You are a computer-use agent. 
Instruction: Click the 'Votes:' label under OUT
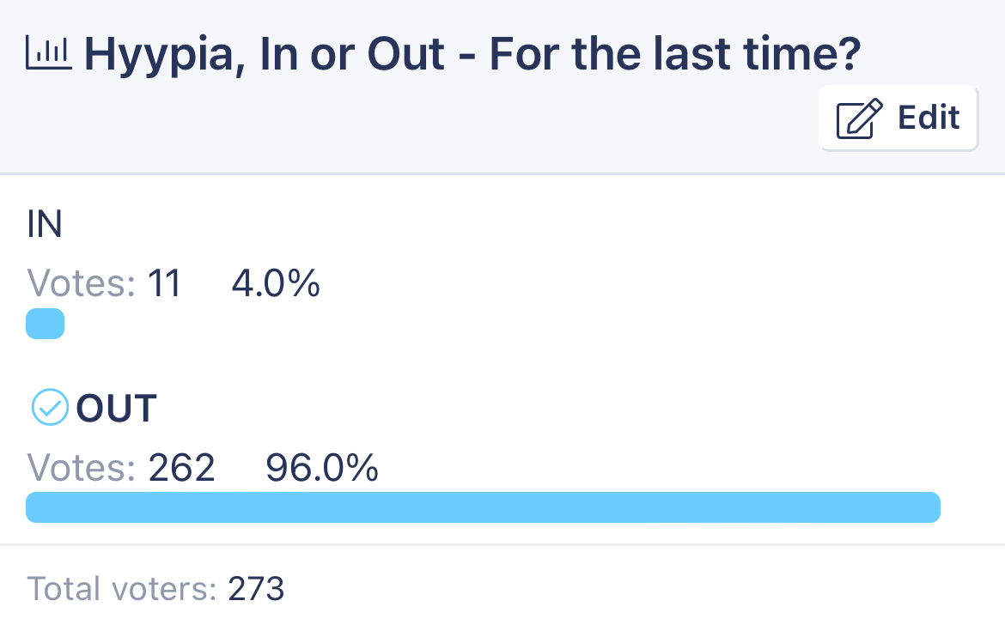81,468
